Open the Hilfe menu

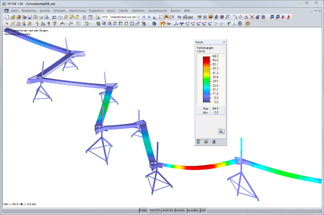[187, 10]
